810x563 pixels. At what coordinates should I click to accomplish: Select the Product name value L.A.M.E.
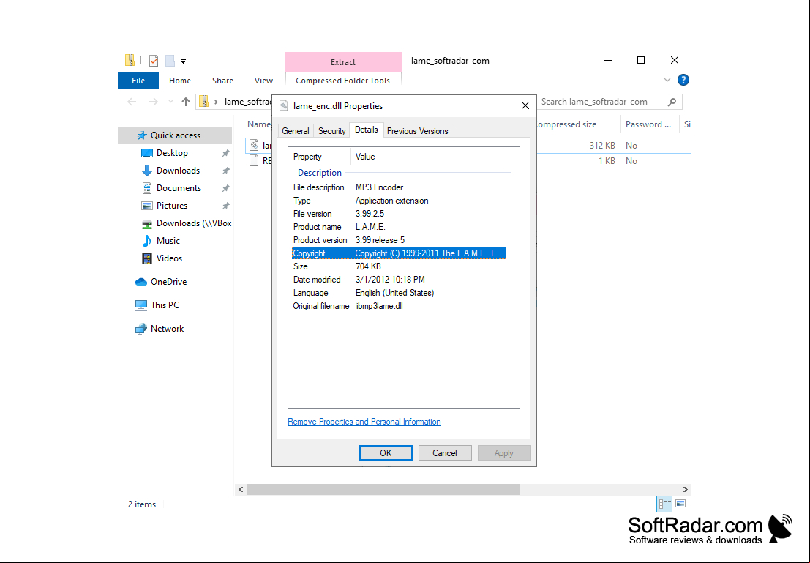[370, 227]
